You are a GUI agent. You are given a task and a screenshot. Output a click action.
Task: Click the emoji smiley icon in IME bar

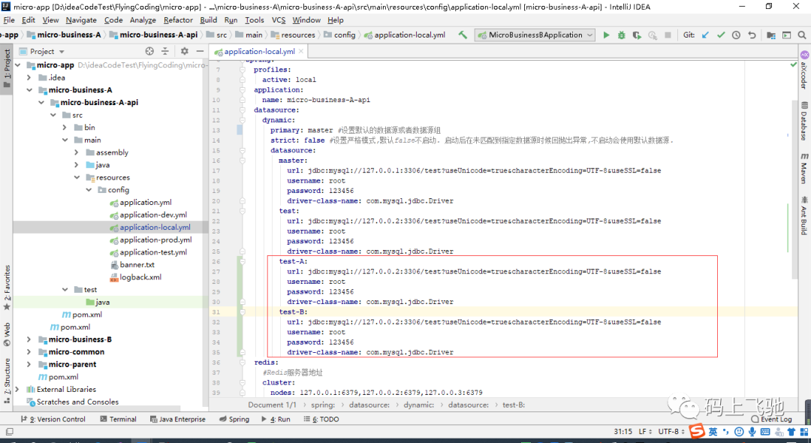pos(739,432)
